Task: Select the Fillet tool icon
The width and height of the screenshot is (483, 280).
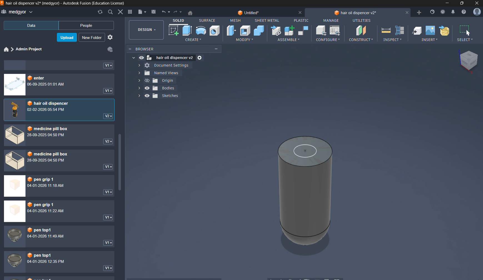Action: tap(245, 31)
